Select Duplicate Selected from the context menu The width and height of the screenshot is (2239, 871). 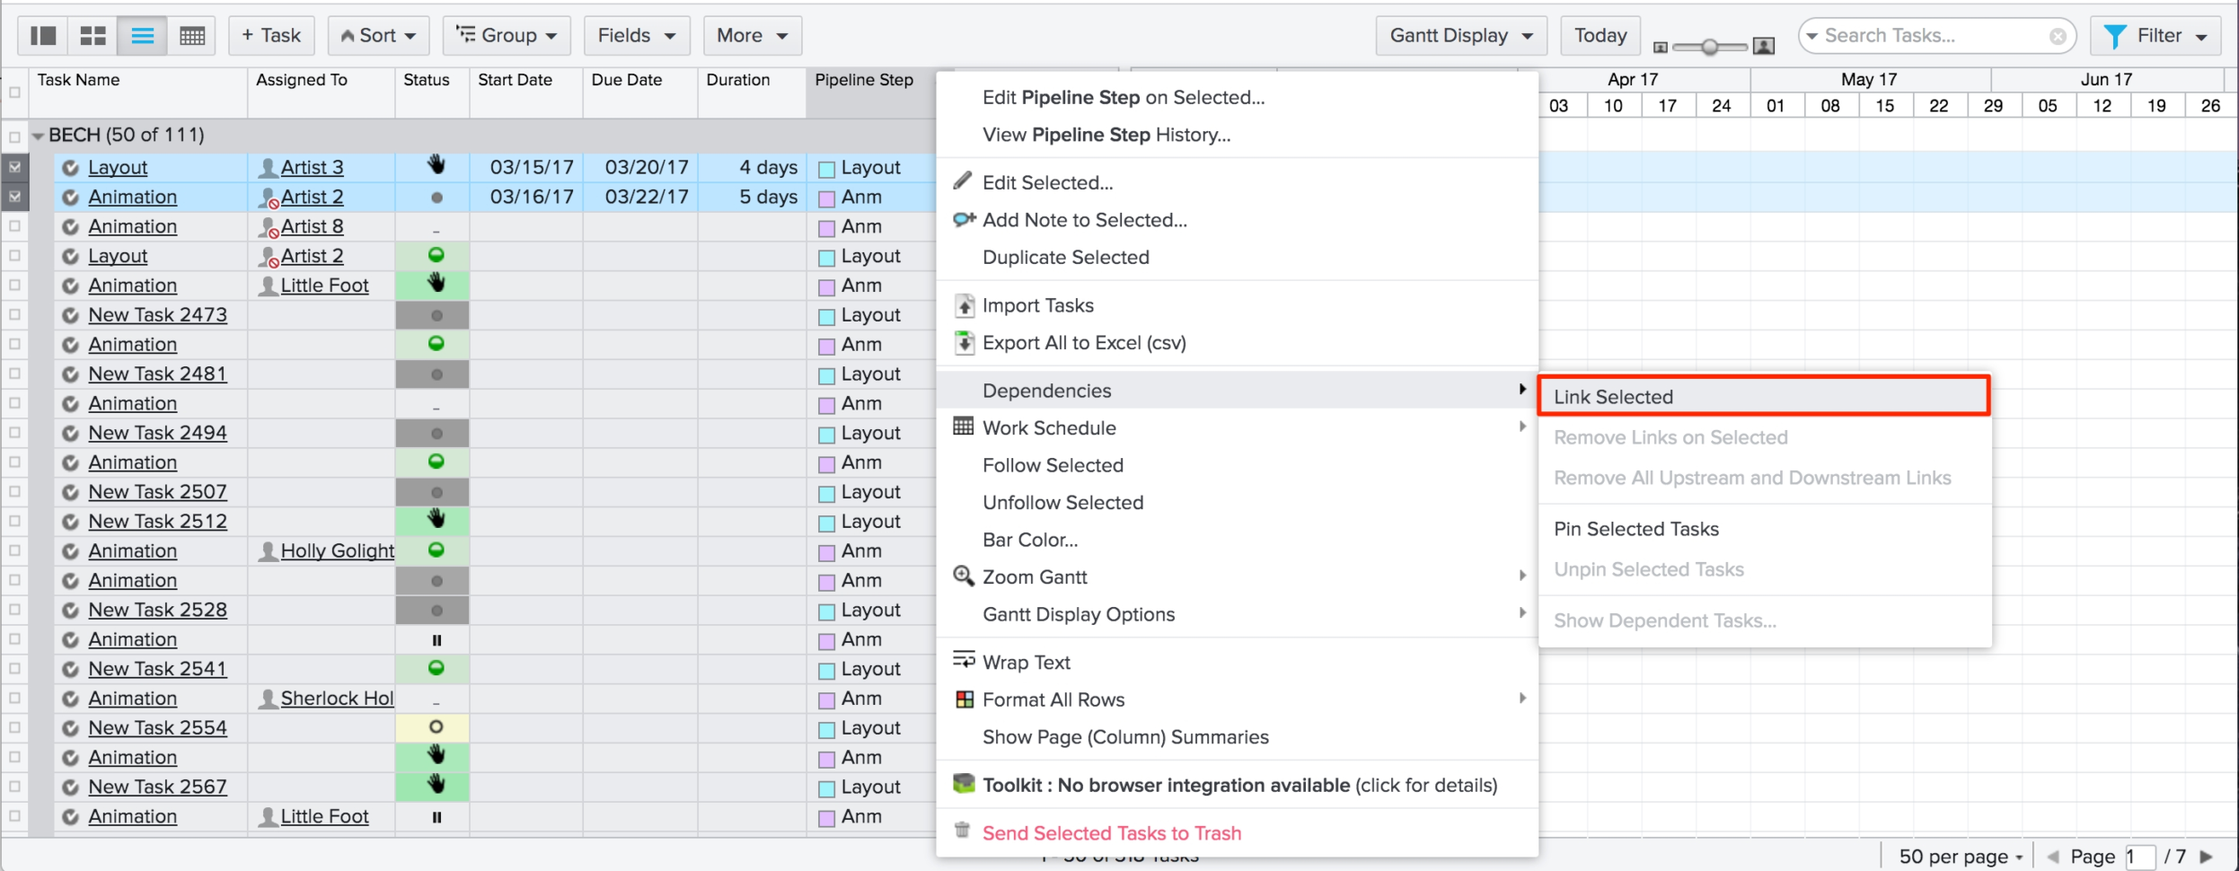[x=1064, y=257]
